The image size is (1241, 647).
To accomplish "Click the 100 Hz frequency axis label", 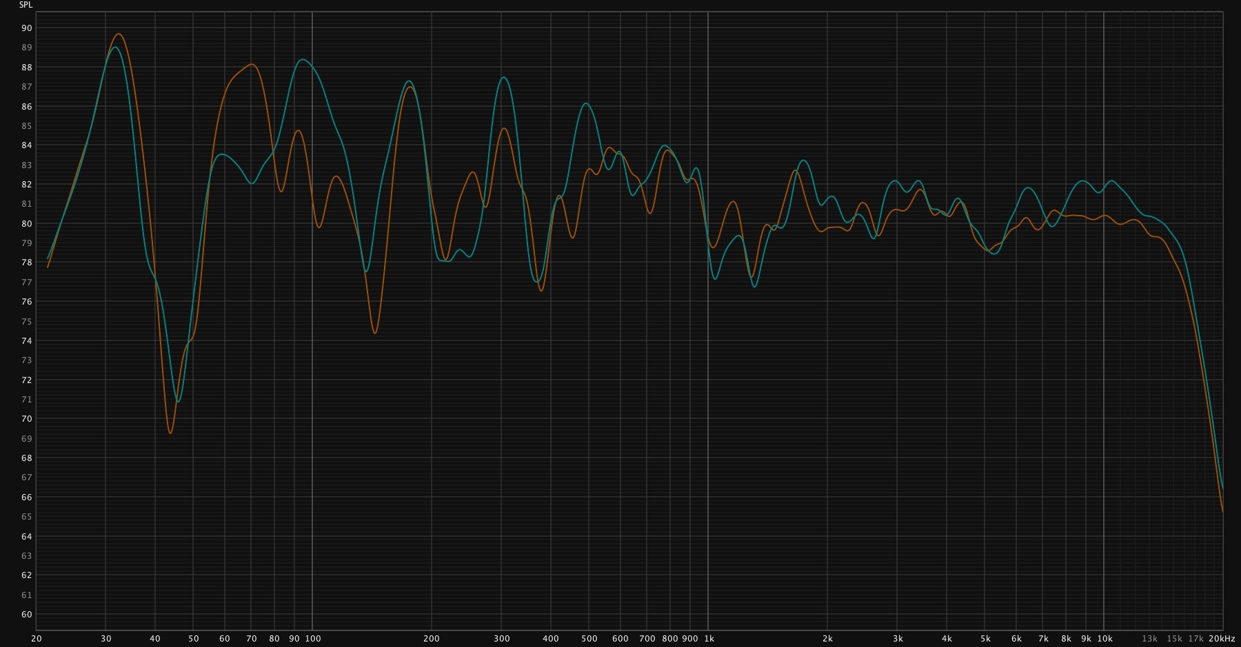I will point(313,639).
